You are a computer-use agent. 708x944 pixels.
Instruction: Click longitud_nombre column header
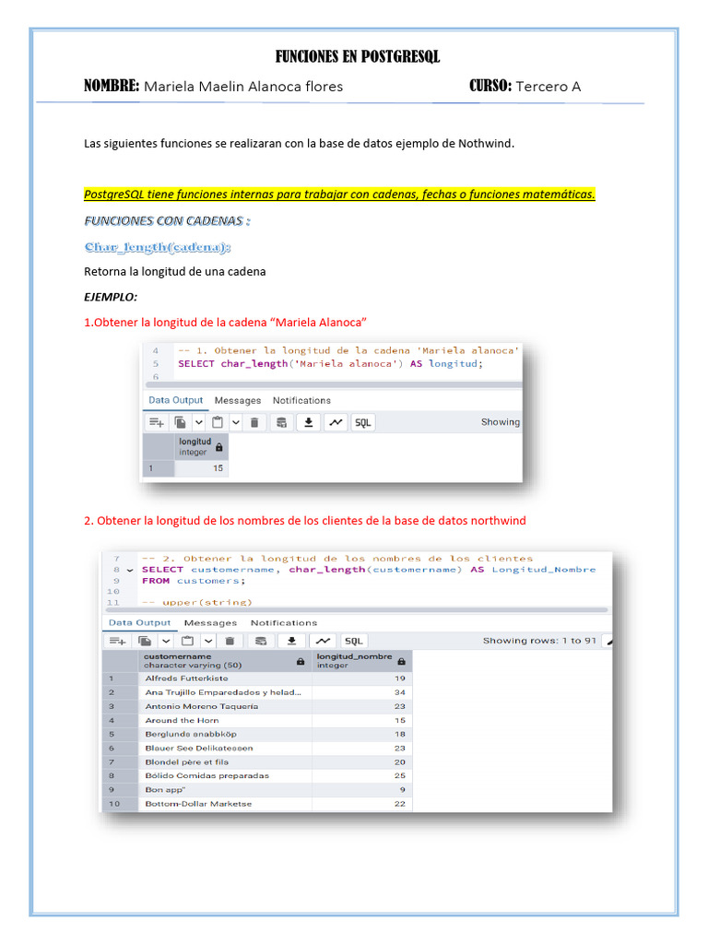point(362,661)
